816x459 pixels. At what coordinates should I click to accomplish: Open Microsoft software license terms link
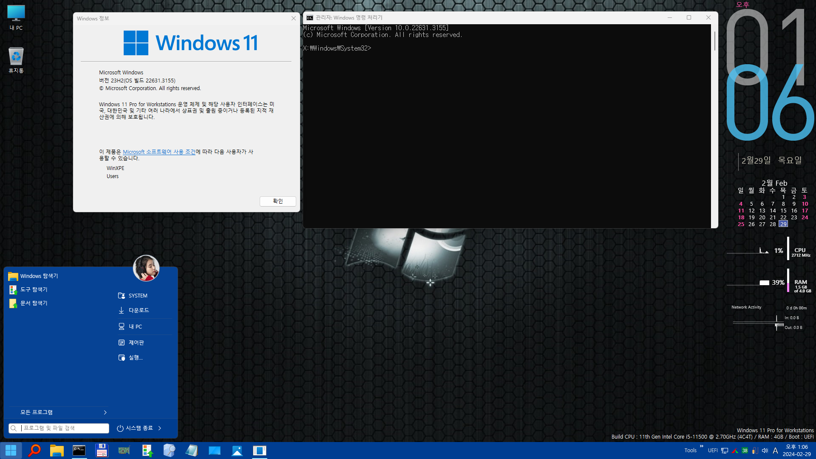point(159,152)
